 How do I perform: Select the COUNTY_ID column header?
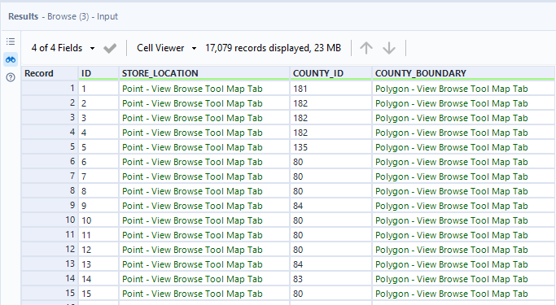(x=331, y=73)
